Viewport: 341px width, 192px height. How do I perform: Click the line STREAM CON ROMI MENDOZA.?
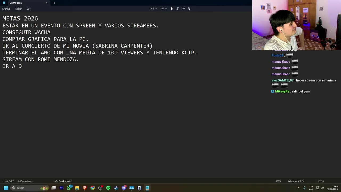tap(41, 59)
